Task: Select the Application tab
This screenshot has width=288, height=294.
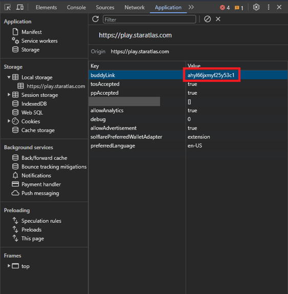Action: (168, 8)
